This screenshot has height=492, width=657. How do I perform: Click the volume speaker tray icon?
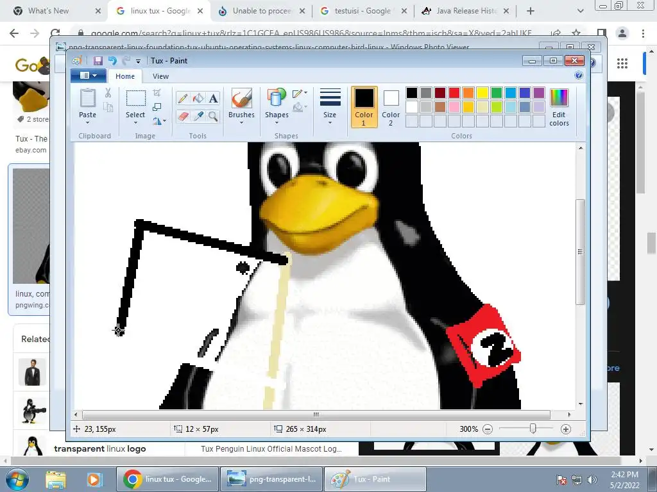click(592, 480)
